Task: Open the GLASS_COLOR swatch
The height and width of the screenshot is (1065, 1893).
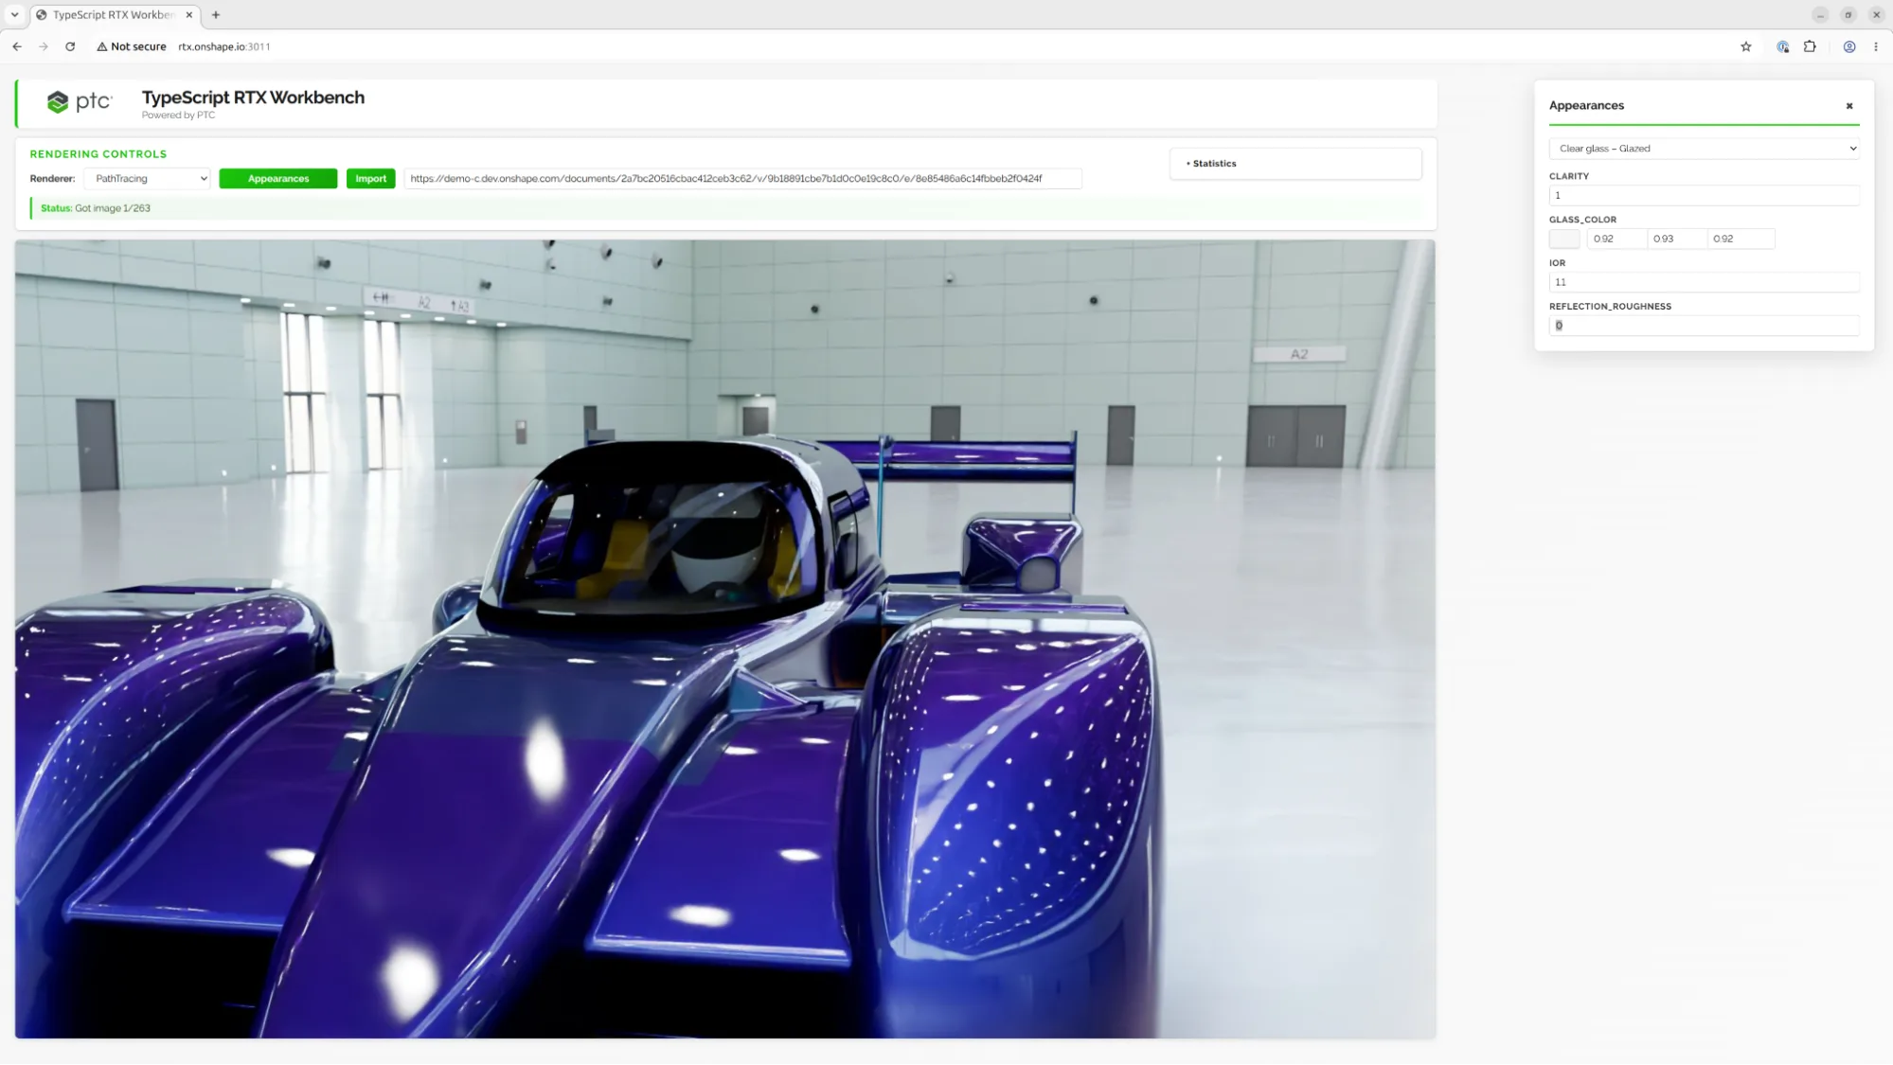Action: pos(1564,239)
